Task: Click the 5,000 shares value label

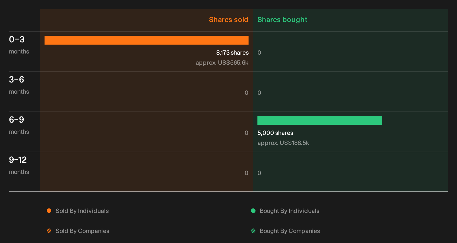Action: tap(275, 133)
